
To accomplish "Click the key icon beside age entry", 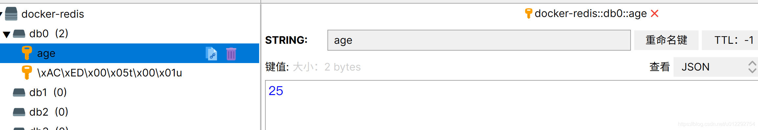I will click(27, 53).
